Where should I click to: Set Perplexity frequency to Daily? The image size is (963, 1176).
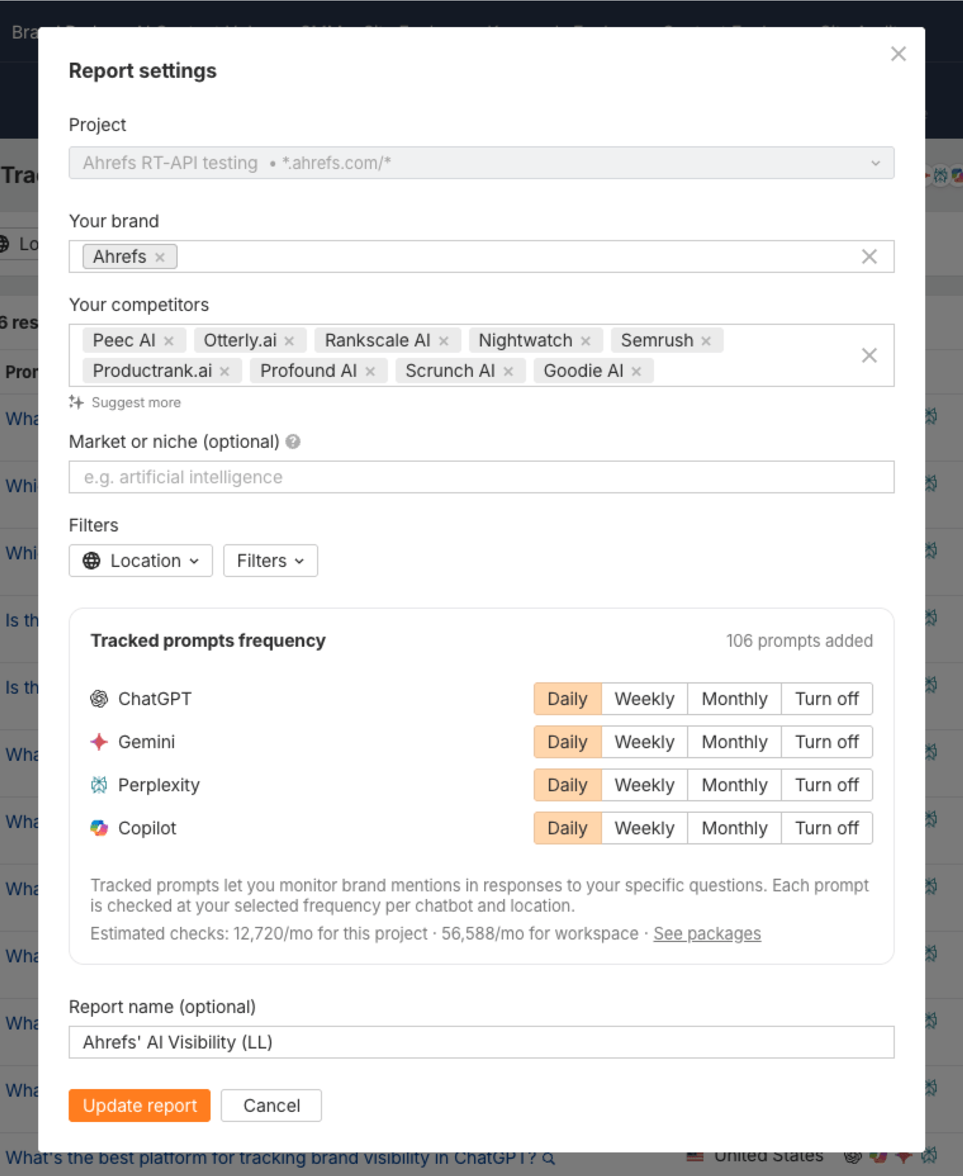(x=568, y=785)
